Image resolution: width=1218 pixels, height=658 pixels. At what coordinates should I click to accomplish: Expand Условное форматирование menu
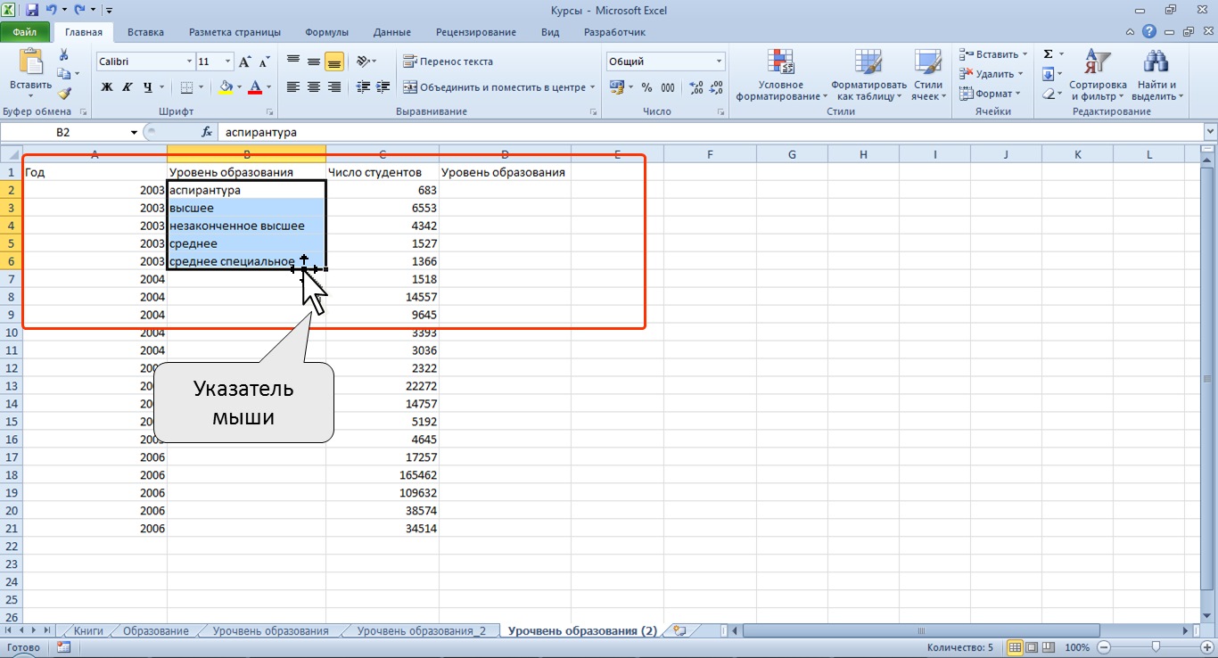(x=781, y=75)
